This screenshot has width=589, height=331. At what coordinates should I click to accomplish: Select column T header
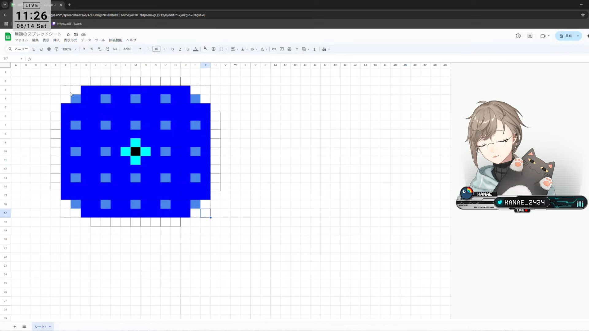tap(206, 65)
